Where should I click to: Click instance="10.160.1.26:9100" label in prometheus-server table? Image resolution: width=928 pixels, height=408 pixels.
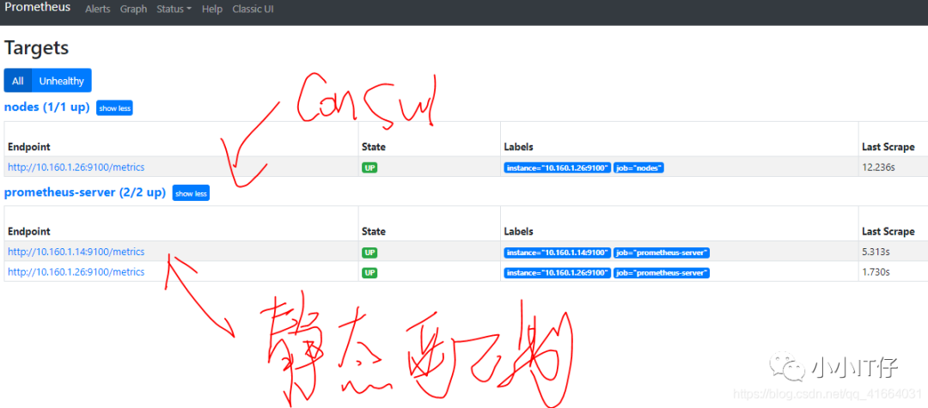click(x=558, y=272)
